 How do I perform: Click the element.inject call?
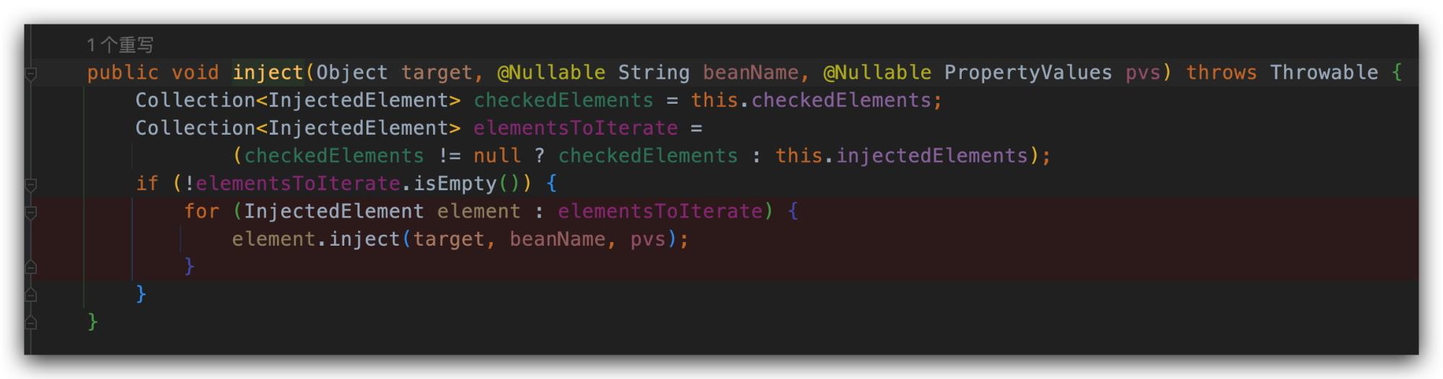pos(316,239)
